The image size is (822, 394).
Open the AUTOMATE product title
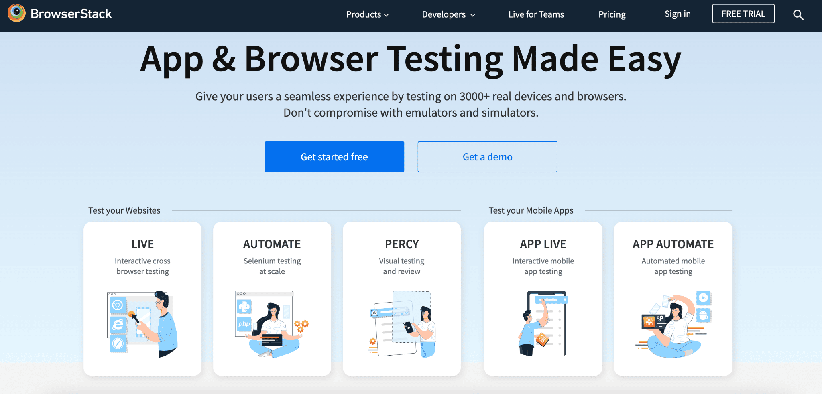272,244
